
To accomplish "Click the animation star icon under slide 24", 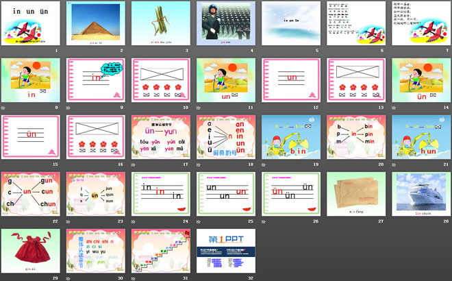I will (x=134, y=222).
